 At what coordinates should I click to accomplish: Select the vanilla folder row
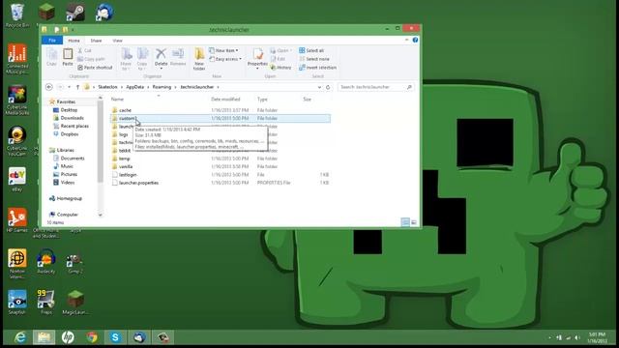(x=221, y=166)
